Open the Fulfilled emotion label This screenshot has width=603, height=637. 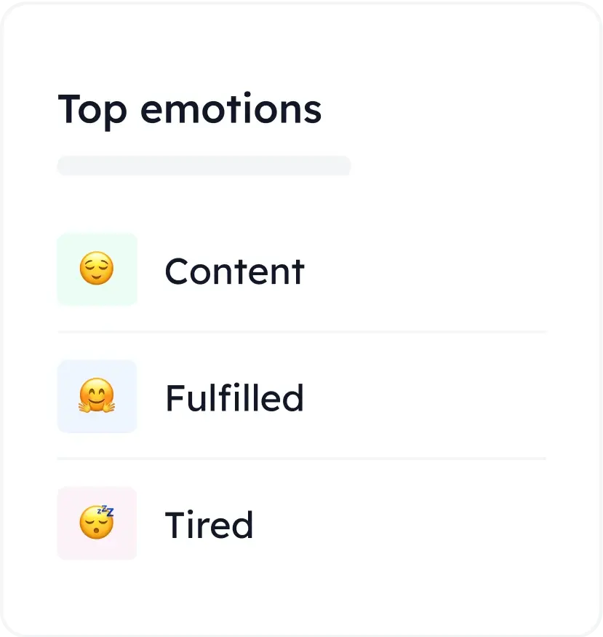tap(234, 398)
